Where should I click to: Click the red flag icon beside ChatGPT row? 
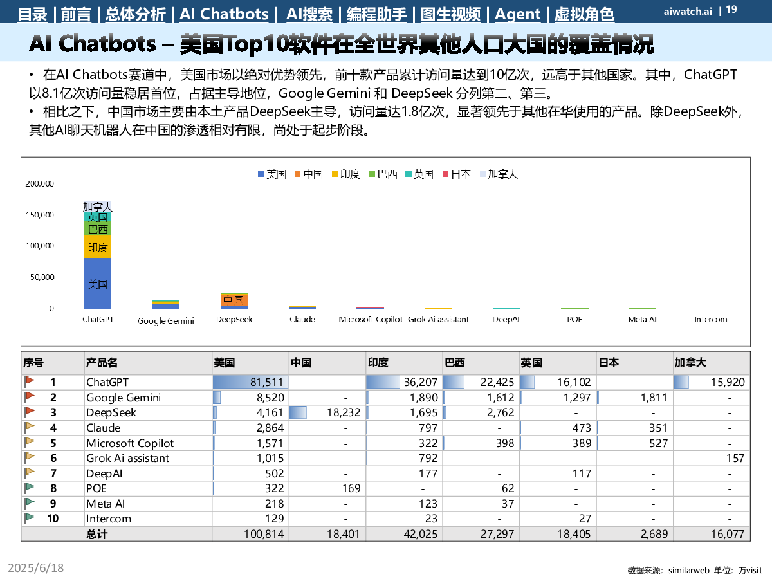click(30, 382)
